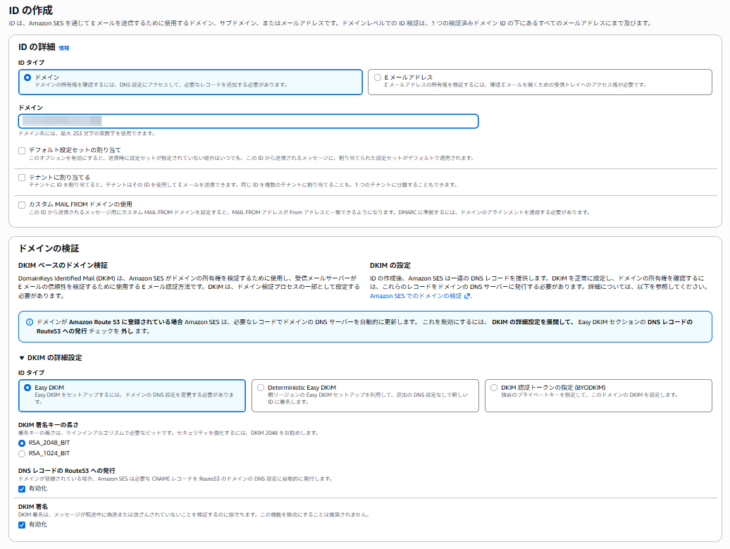Check the テナントに割り当てる option
The height and width of the screenshot is (549, 730).
22,178
